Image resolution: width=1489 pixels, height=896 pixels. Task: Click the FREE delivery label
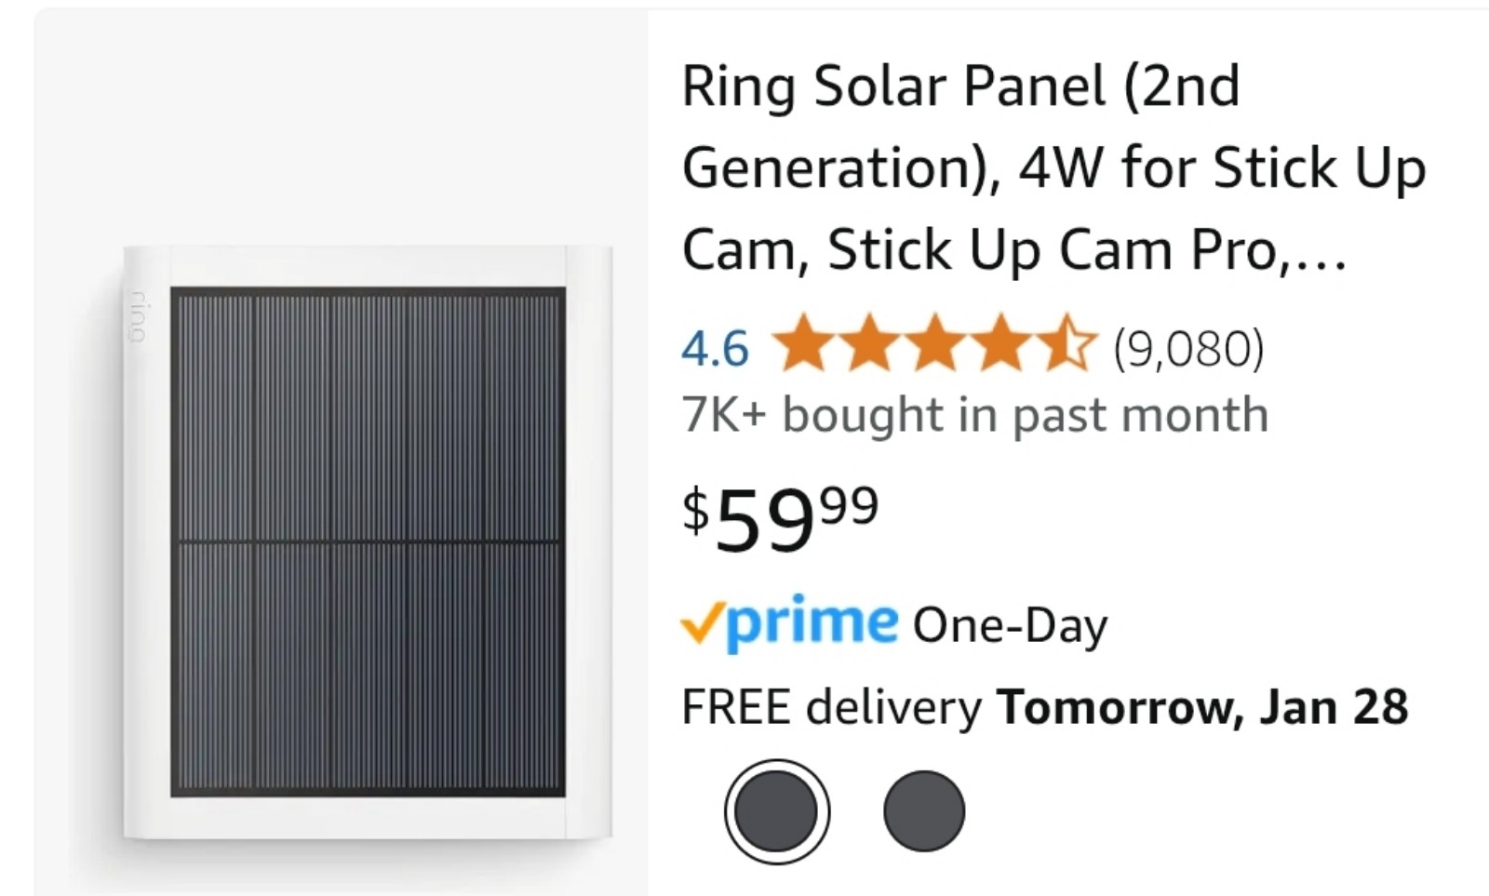coord(831,706)
